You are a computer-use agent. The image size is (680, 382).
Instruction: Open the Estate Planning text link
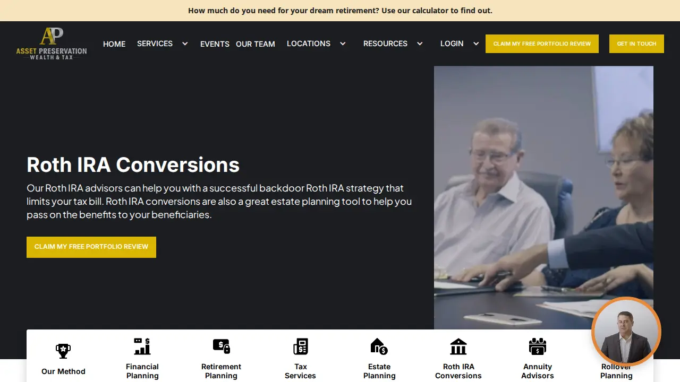click(x=379, y=371)
